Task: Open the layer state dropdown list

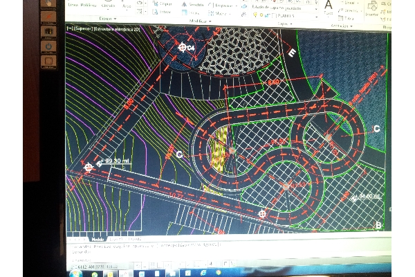Action: (x=275, y=6)
